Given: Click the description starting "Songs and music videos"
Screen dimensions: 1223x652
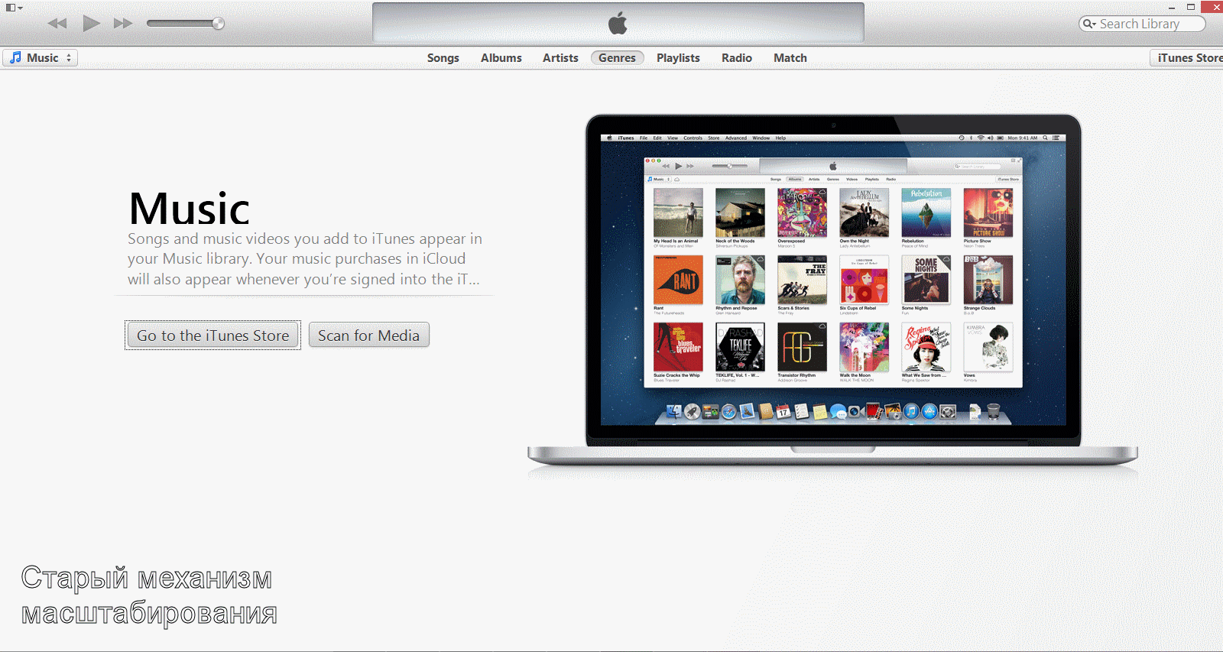Looking at the screenshot, I should click(305, 259).
